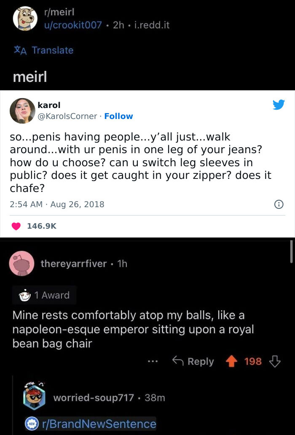
Task: Select the Translate language icon
Action: pos(20,50)
